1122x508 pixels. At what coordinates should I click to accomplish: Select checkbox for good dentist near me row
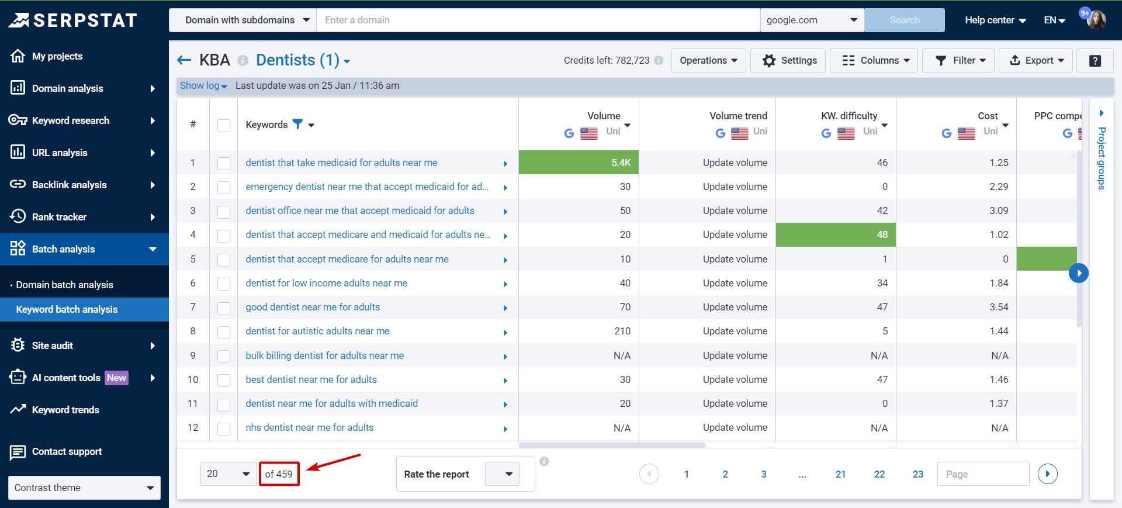[224, 307]
